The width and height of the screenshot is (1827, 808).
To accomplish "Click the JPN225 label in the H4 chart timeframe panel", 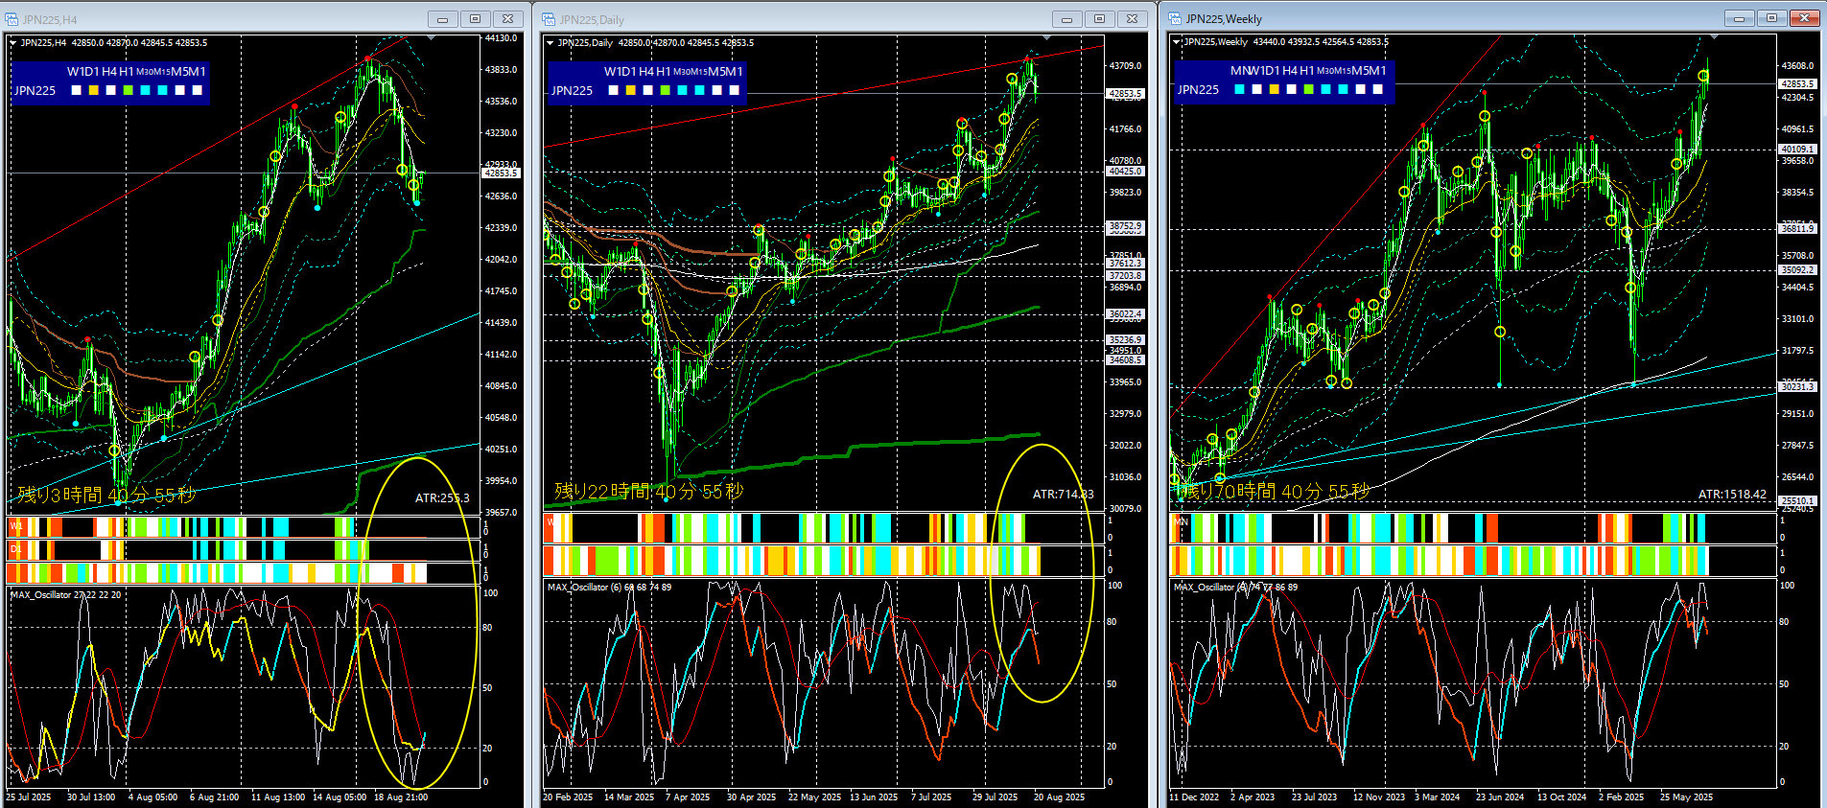I will pyautogui.click(x=35, y=90).
